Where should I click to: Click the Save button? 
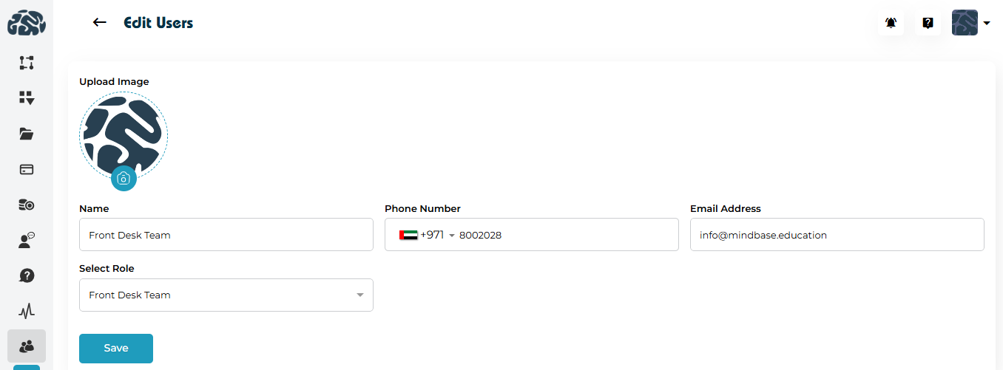click(x=116, y=349)
